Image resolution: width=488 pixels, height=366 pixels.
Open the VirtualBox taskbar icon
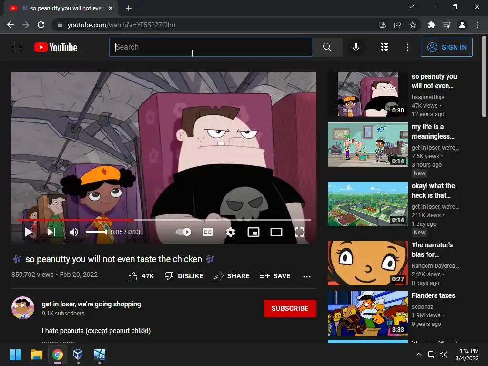[x=78, y=355]
